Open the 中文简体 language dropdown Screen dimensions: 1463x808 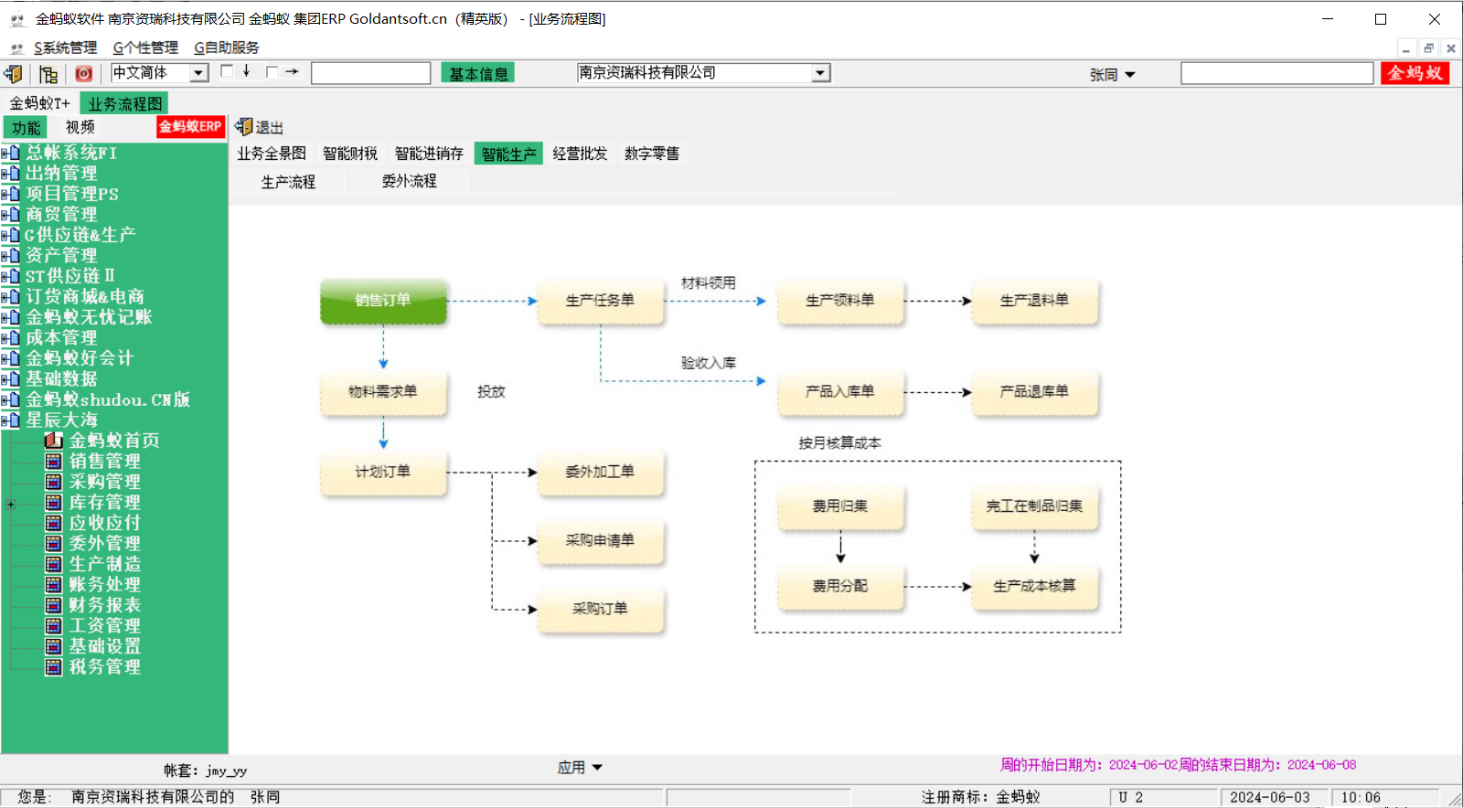pyautogui.click(x=198, y=73)
